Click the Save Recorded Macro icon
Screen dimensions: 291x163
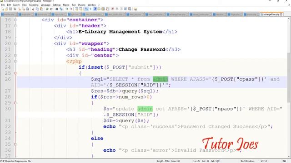point(130,9)
